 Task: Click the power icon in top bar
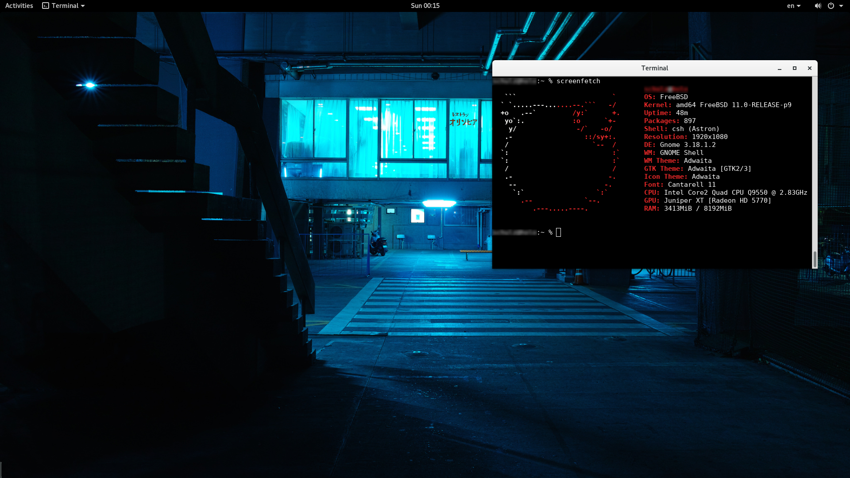click(831, 6)
